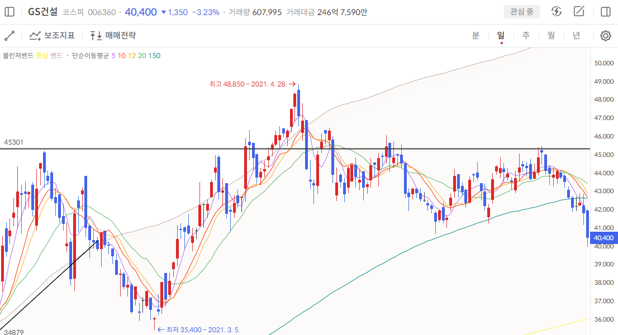This screenshot has height=335, width=618.
Task: Click the 거래량 607,995 volume text
Action: 255,12
